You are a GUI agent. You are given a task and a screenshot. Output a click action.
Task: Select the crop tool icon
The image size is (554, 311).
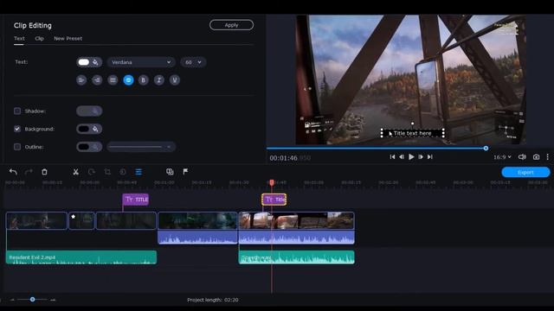coord(107,172)
